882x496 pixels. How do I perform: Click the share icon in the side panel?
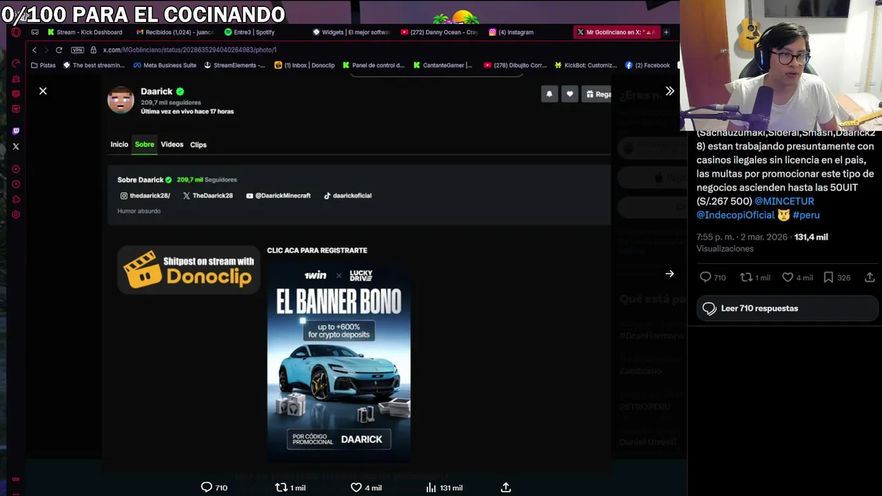(x=870, y=277)
